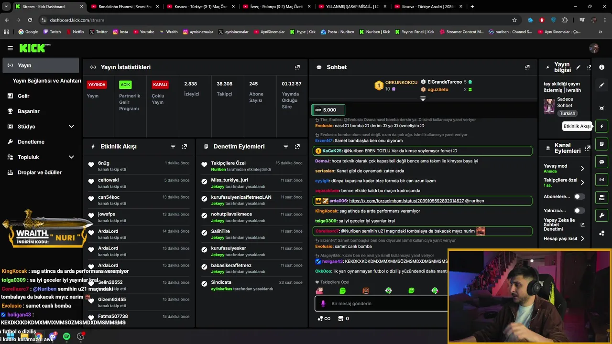
Task: Toggle the Yalnızca switch
Action: pyautogui.click(x=579, y=210)
